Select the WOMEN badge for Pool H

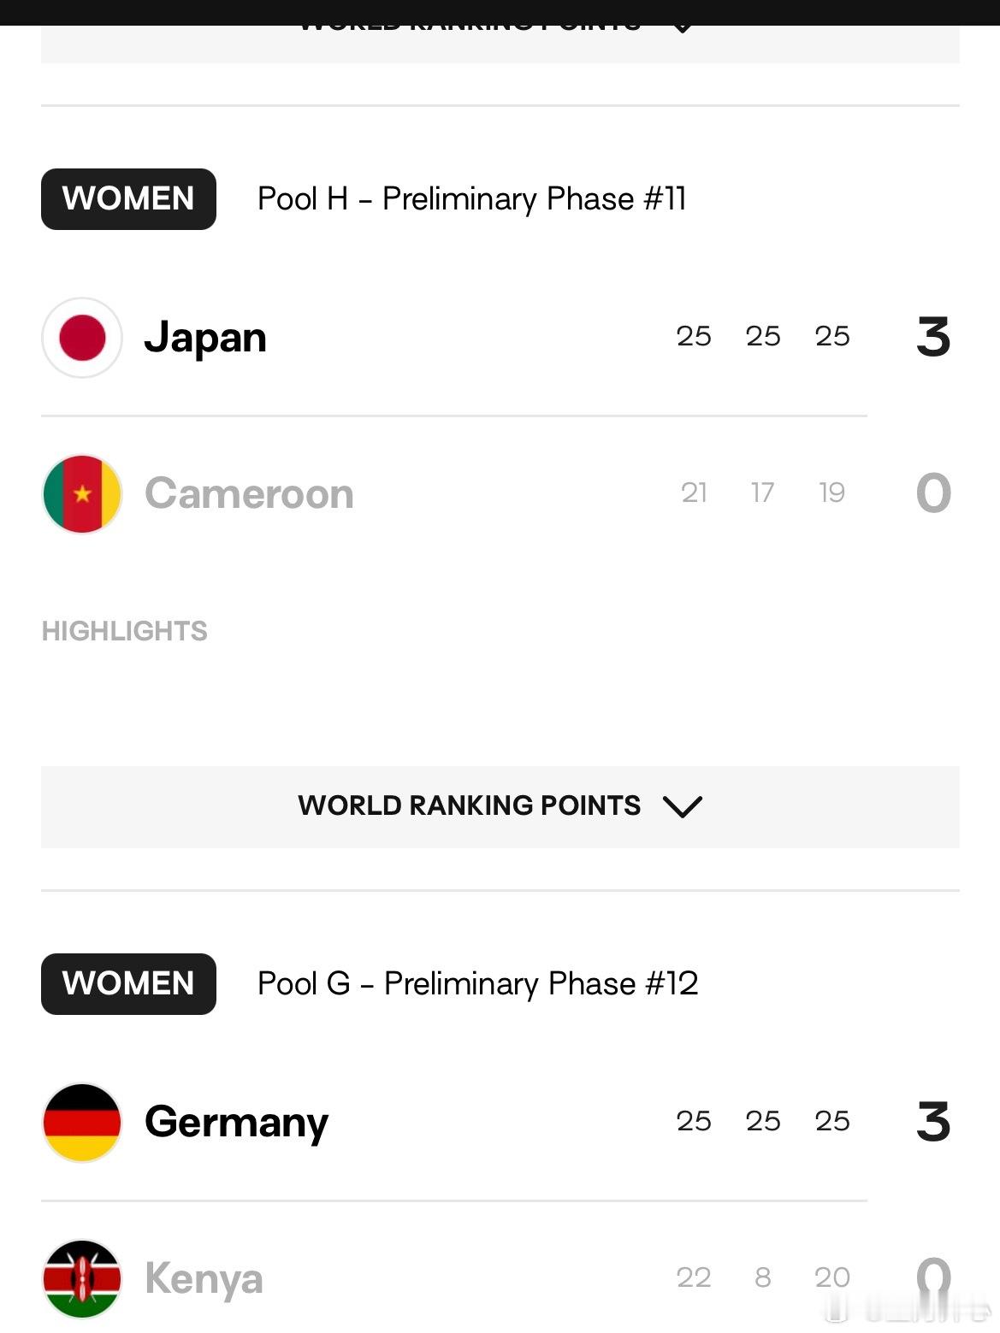[128, 199]
